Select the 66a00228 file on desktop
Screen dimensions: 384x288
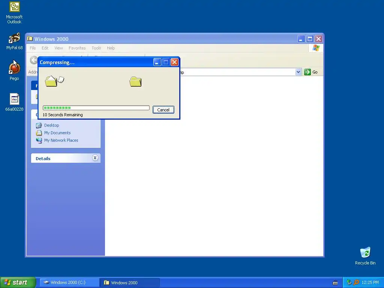(x=15, y=102)
